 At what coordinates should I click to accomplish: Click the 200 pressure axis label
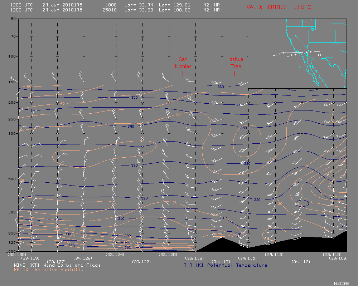coord(12,102)
